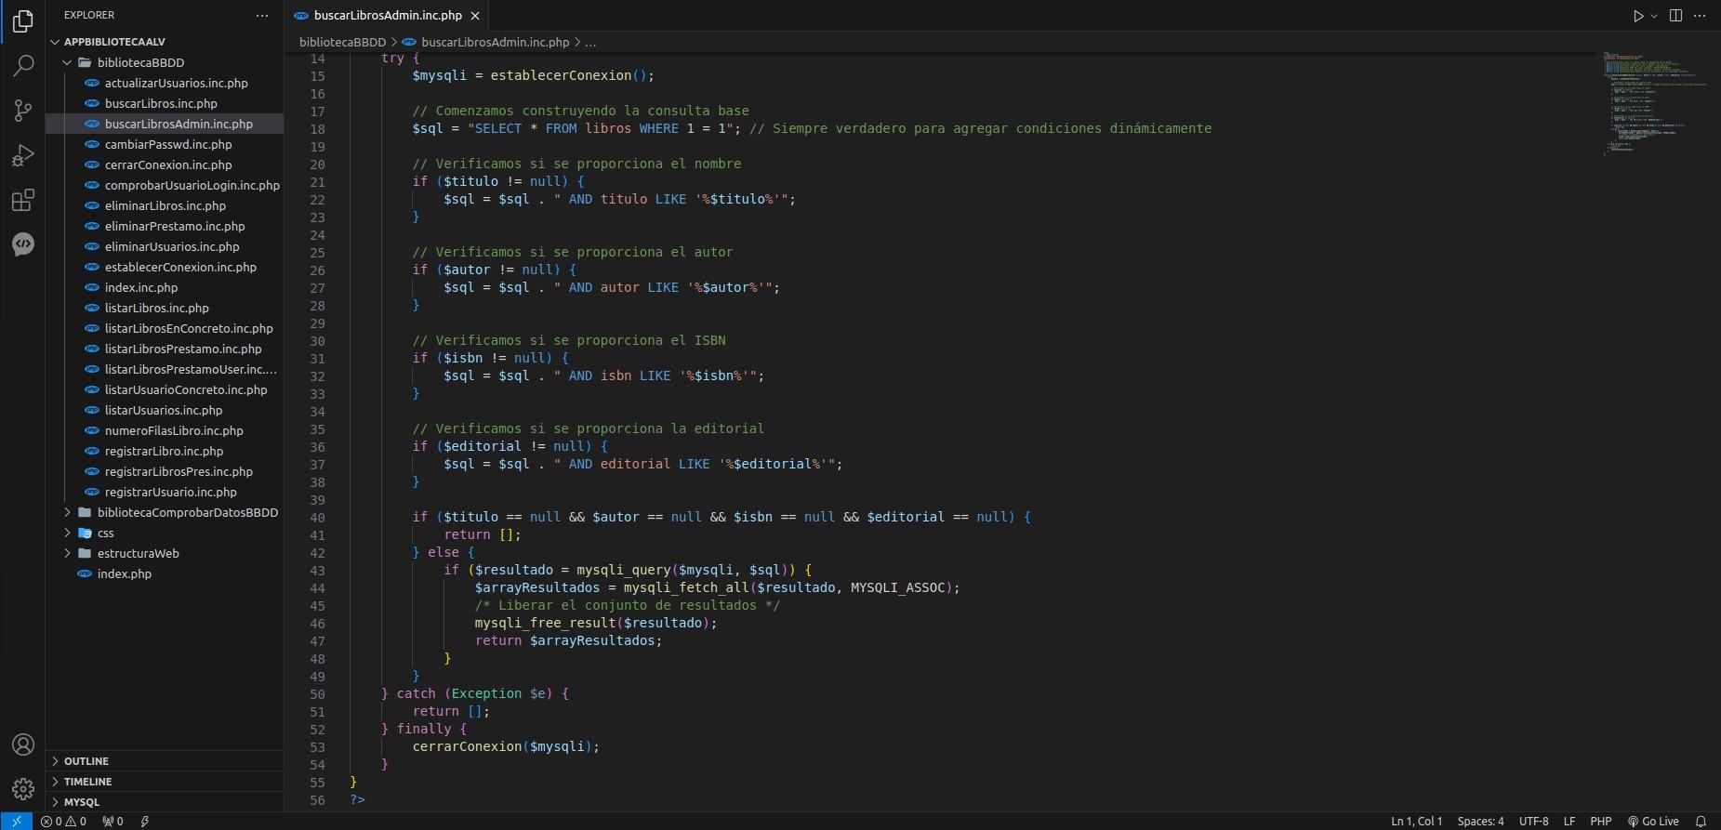Viewport: 1721px width, 830px height.
Task: Open establecerConexion.inc.php file
Action: tap(165, 267)
